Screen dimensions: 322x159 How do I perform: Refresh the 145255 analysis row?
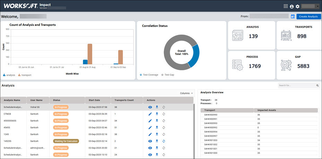point(164,141)
